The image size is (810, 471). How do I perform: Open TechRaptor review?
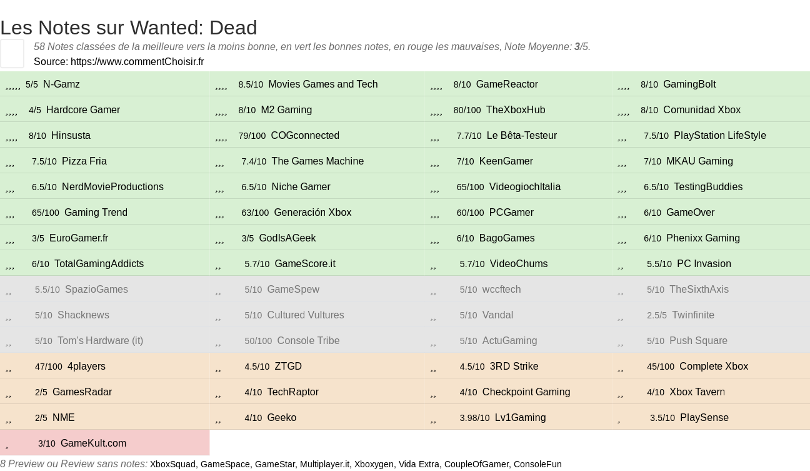pyautogui.click(x=293, y=392)
